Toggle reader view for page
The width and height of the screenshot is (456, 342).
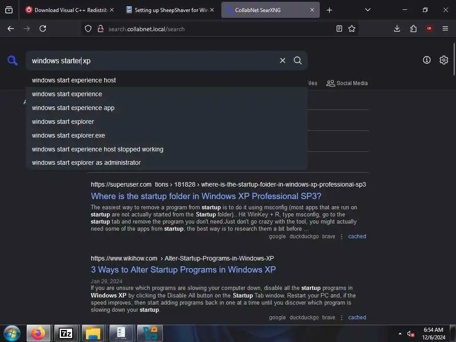tap(339, 28)
